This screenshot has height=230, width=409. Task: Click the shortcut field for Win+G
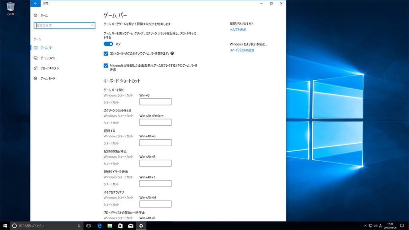155,102
